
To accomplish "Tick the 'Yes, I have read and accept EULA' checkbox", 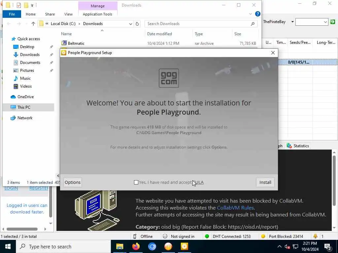I will (136, 183).
